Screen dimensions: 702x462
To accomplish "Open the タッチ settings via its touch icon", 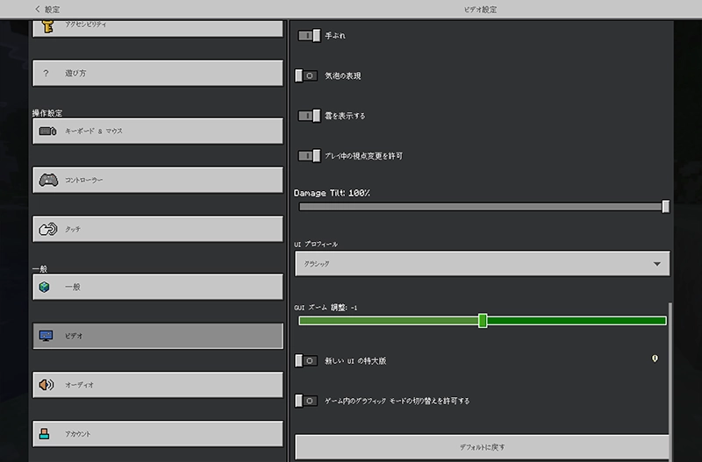I will (x=47, y=230).
